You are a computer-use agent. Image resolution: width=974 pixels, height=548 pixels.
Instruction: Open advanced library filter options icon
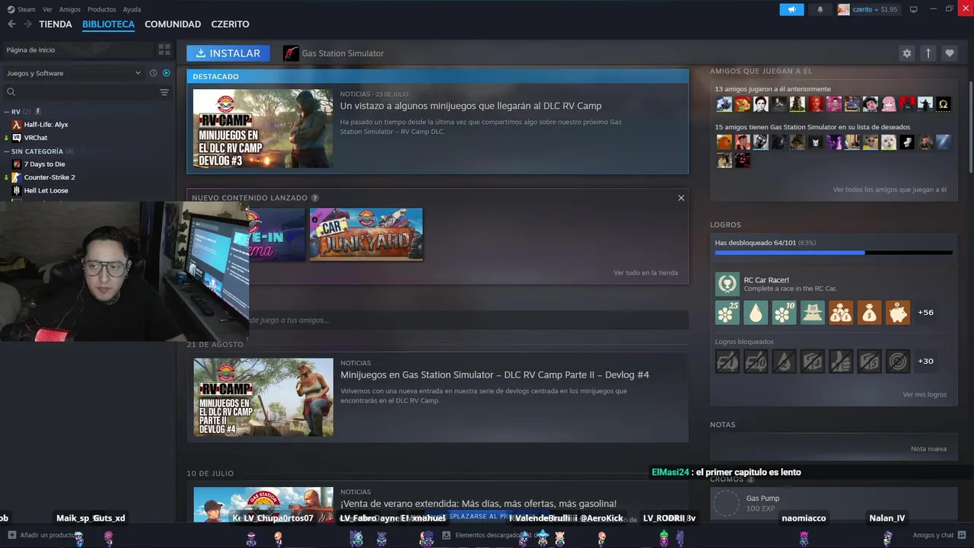tap(164, 92)
